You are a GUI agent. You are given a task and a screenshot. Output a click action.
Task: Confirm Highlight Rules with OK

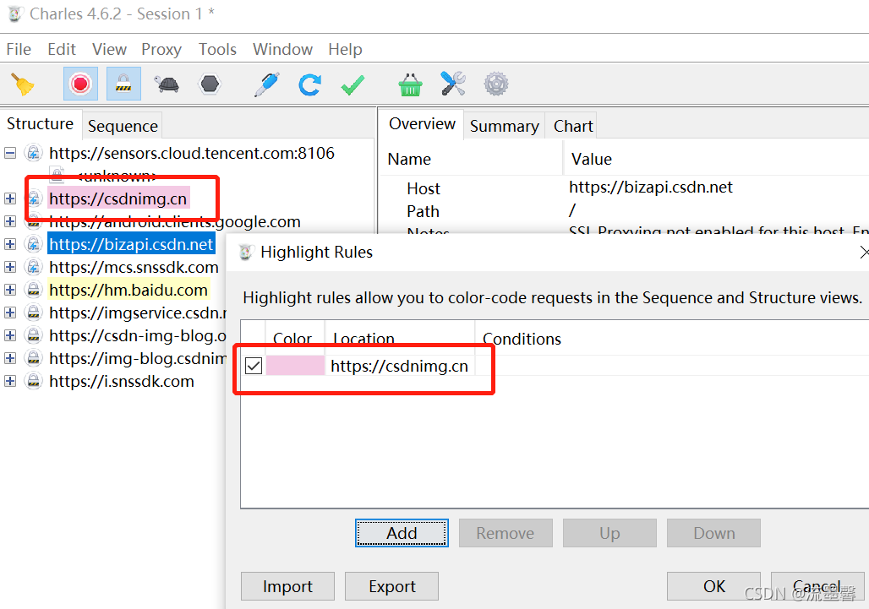713,586
